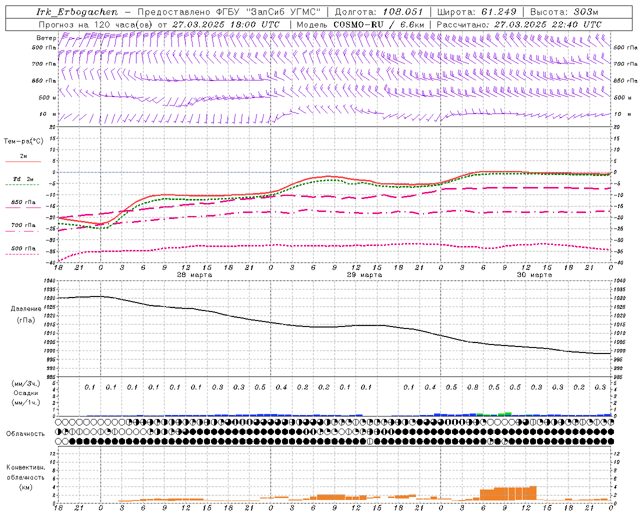The image size is (640, 512).
Task: Click the "Тем-ра(°C)" temperature label
Action: (23, 141)
